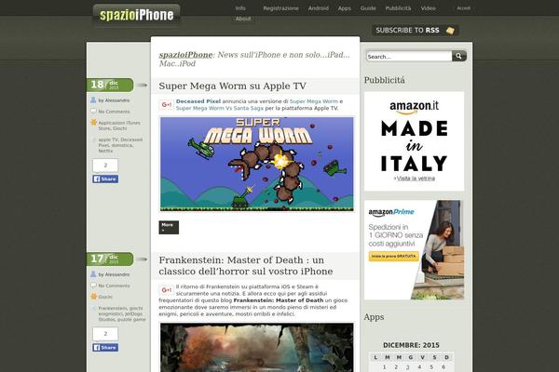The width and height of the screenshot is (559, 372).
Task: Open the Registrazione menu item
Action: point(281,8)
